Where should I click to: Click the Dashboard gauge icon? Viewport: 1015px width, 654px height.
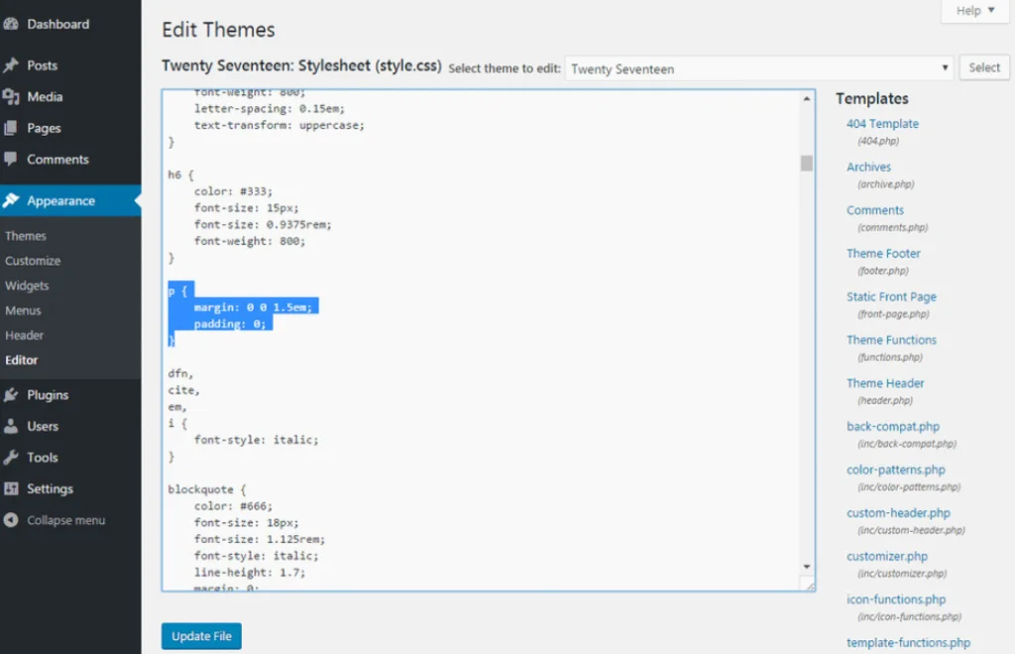click(x=11, y=24)
